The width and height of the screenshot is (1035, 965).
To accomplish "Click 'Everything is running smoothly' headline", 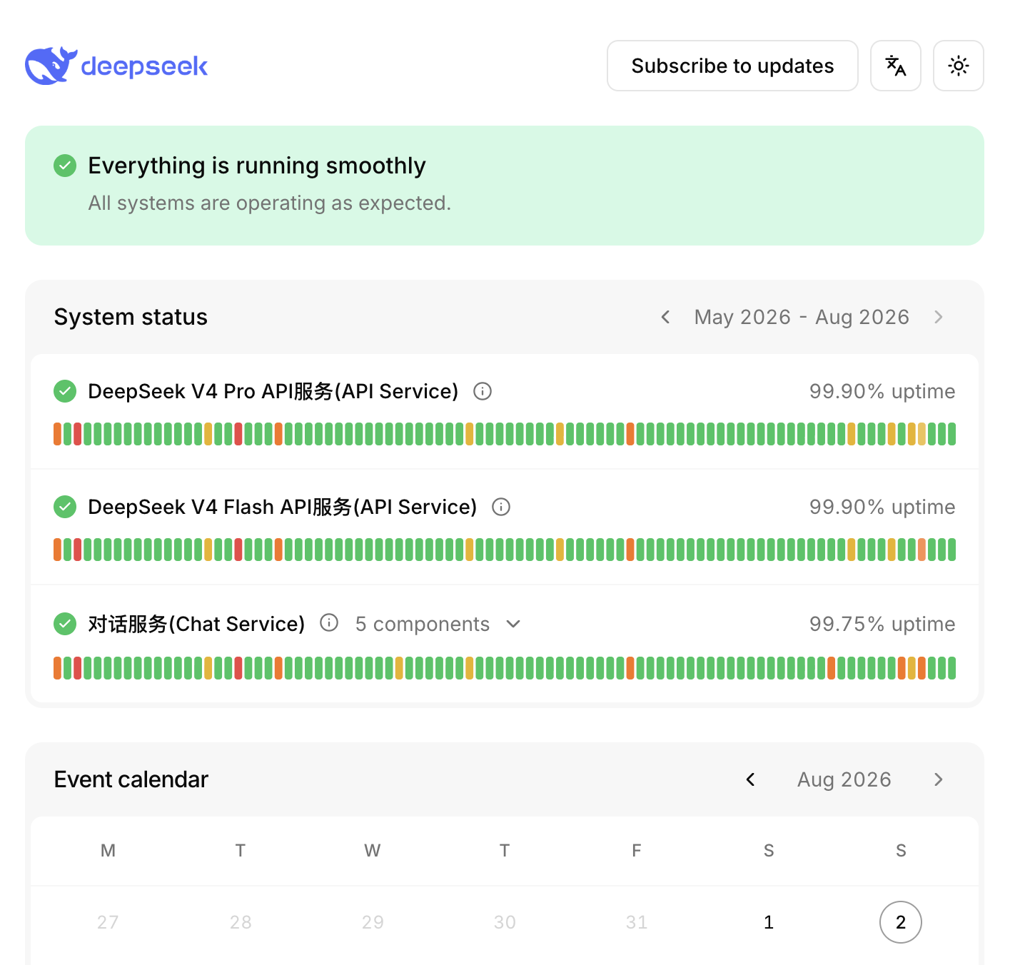I will [257, 166].
